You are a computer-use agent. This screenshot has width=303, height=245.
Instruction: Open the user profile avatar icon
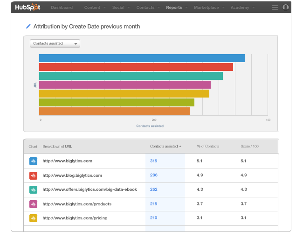coord(286,7)
